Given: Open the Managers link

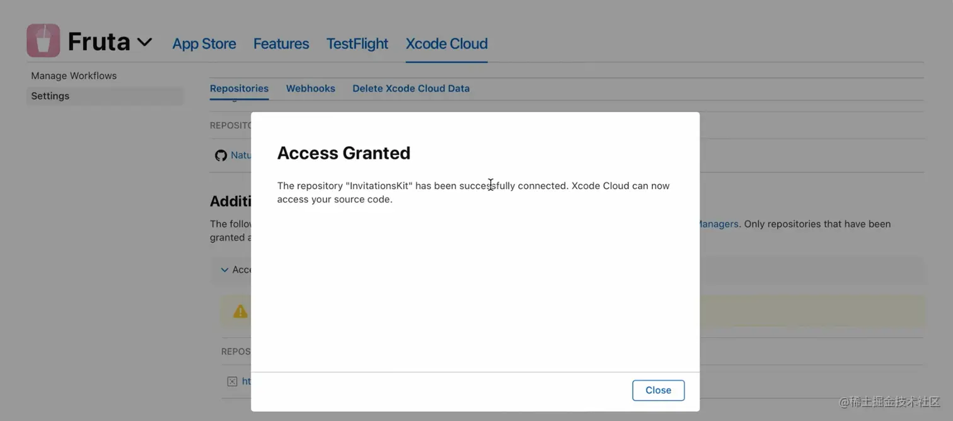Looking at the screenshot, I should 719,224.
